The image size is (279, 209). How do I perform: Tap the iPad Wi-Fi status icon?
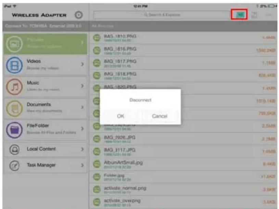(14, 6)
